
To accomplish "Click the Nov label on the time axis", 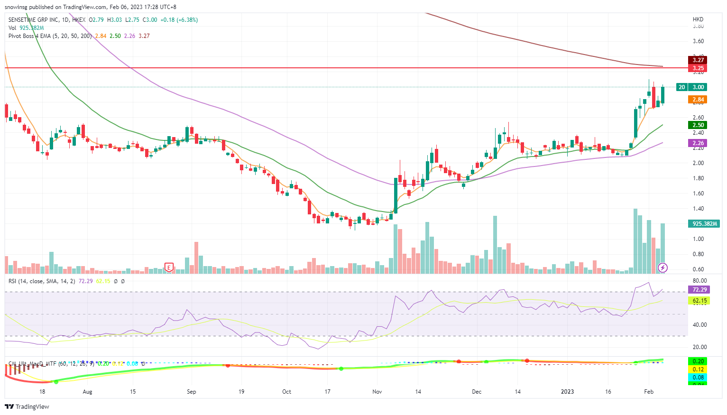I will (x=377, y=392).
